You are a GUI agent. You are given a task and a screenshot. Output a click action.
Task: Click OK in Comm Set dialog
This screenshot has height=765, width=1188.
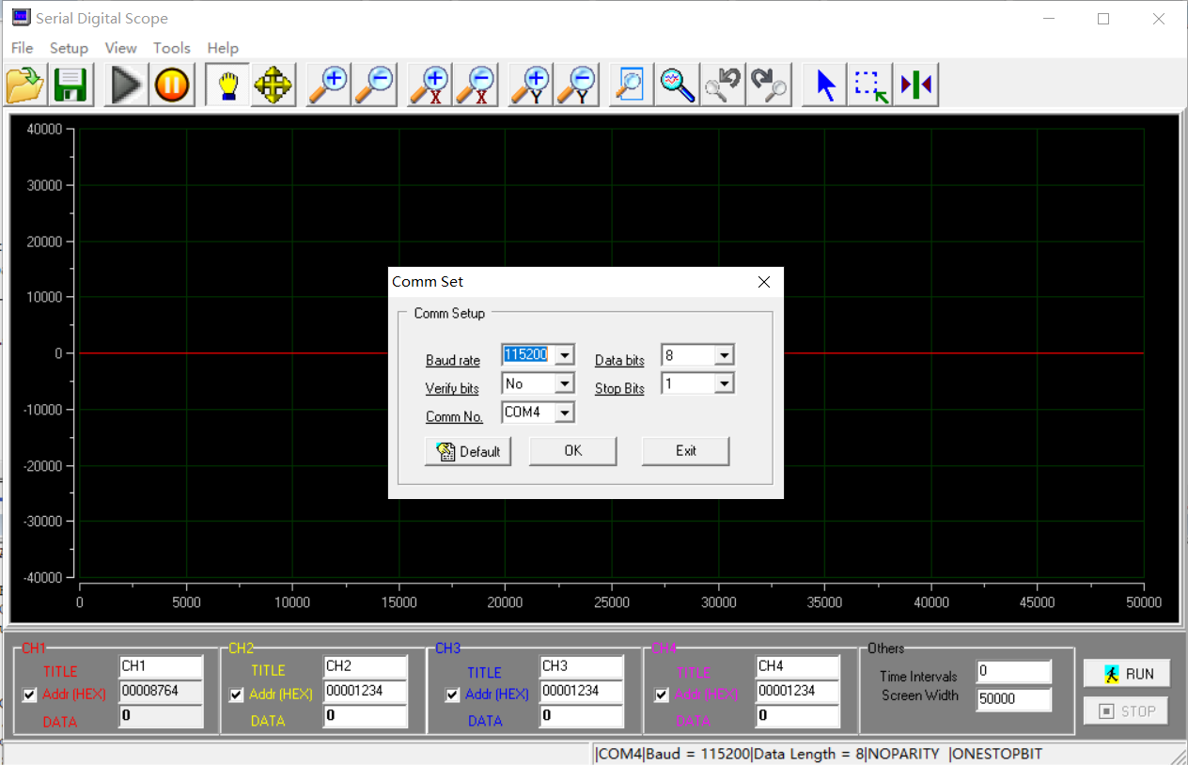click(x=572, y=451)
